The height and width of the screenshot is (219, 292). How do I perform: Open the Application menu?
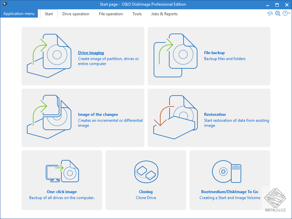pyautogui.click(x=19, y=14)
